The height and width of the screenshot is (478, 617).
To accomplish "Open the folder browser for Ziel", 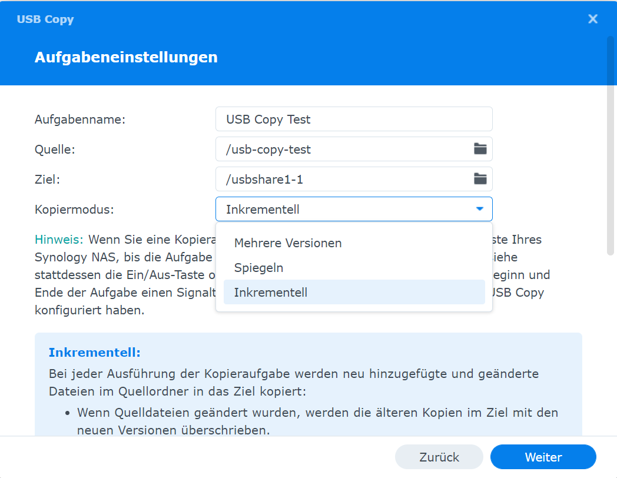I will point(480,179).
